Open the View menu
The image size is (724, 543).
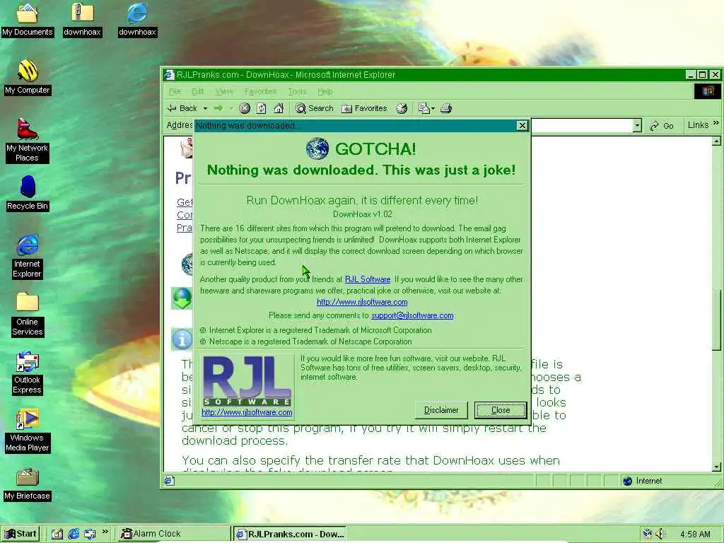click(224, 91)
